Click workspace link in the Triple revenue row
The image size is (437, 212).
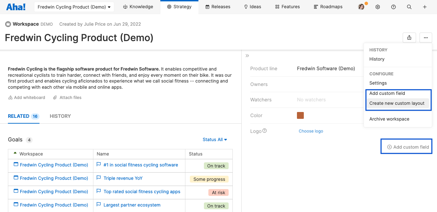click(54, 178)
